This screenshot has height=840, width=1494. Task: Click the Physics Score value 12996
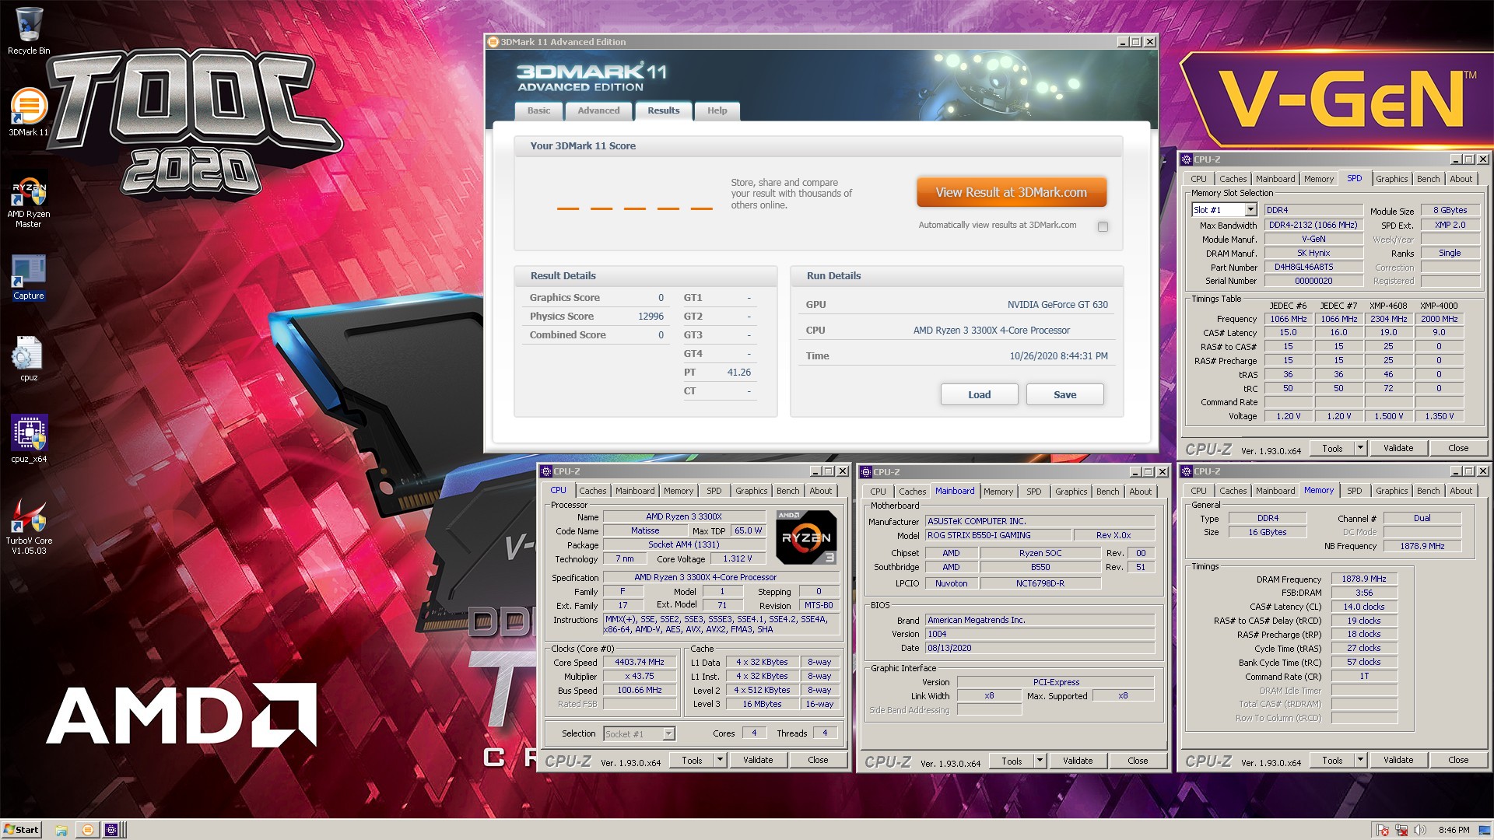point(651,317)
